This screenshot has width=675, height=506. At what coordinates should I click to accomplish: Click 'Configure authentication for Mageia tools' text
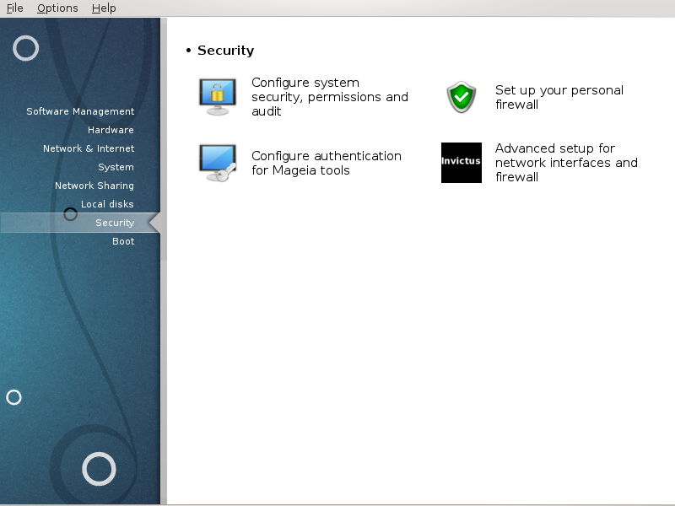[x=326, y=163]
